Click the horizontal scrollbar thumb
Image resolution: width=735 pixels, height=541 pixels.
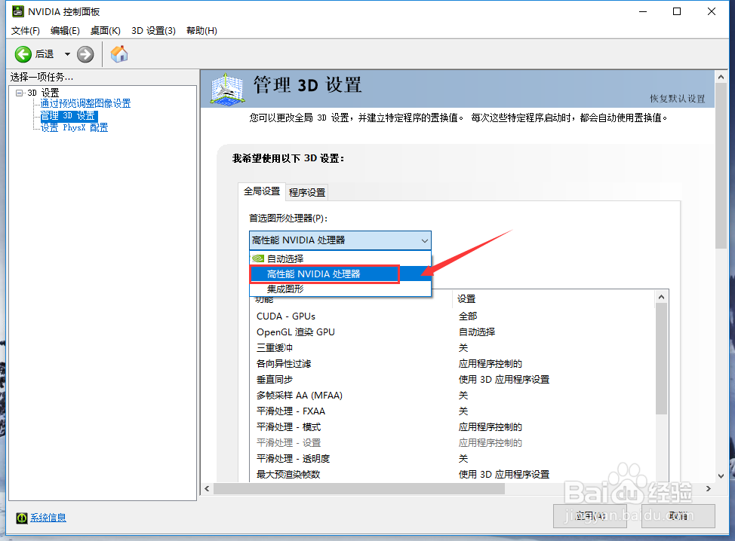(359, 488)
